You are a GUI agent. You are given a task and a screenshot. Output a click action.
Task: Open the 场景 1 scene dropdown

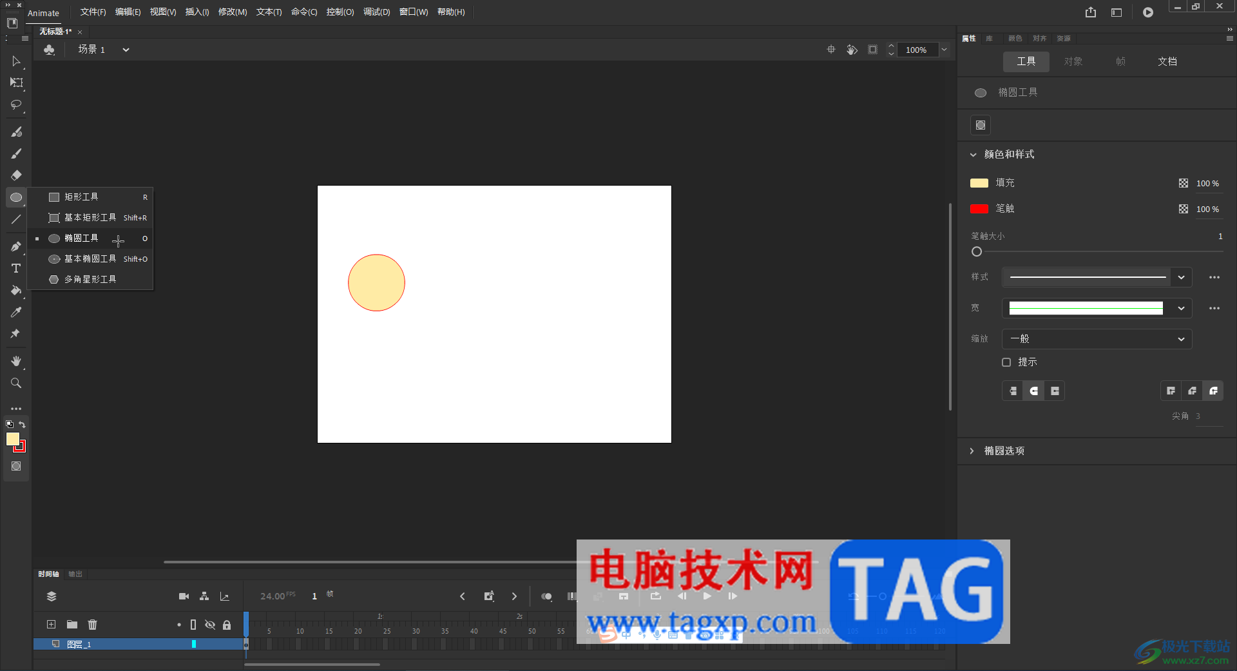click(x=126, y=50)
